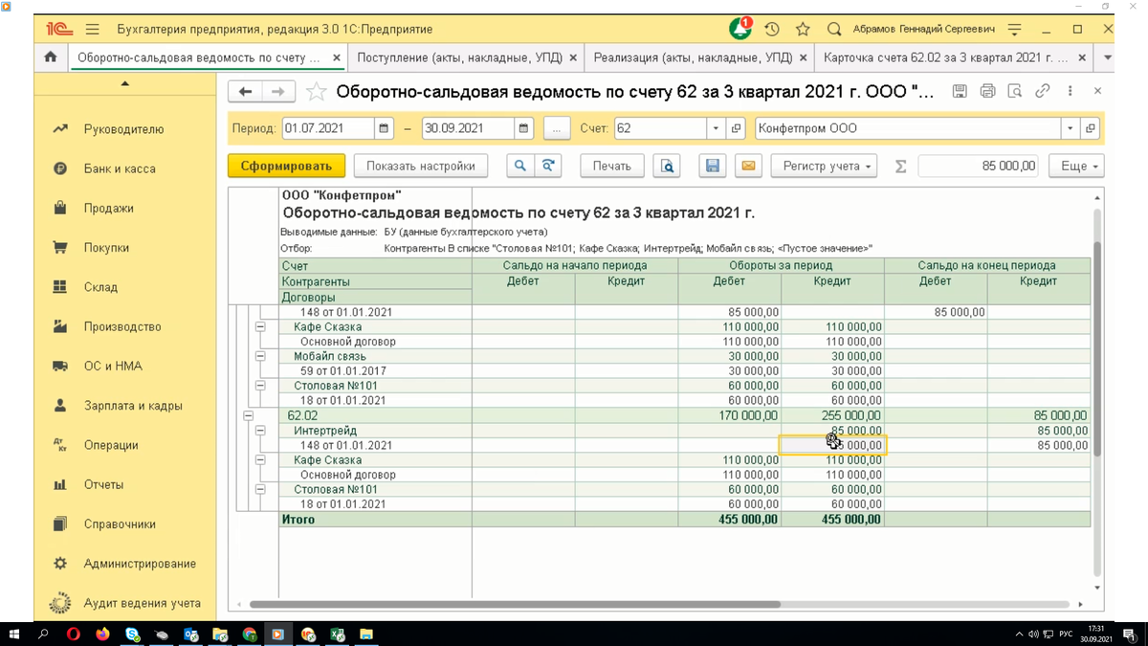Click the find next icon in report toolbar
Image resolution: width=1148 pixels, height=646 pixels.
click(x=547, y=166)
